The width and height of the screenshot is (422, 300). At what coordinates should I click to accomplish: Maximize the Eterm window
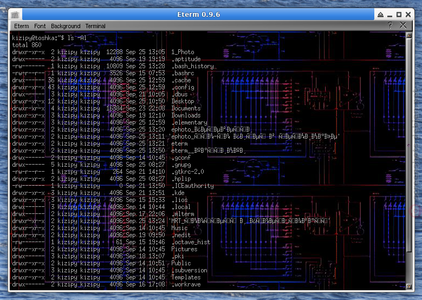399,15
